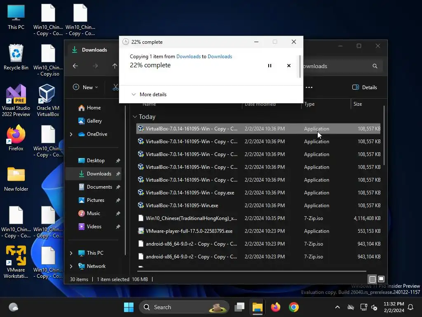The width and height of the screenshot is (422, 317).
Task: Open Chrome from the taskbar
Action: click(293, 307)
